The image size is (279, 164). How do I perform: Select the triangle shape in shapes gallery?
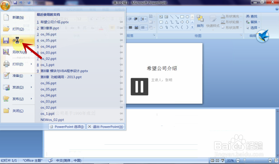pos(166,22)
